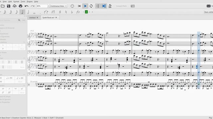Open the zoom percentage dropdown arrow
Image resolution: width=213 pixels, height=119 pixels.
point(49,6)
